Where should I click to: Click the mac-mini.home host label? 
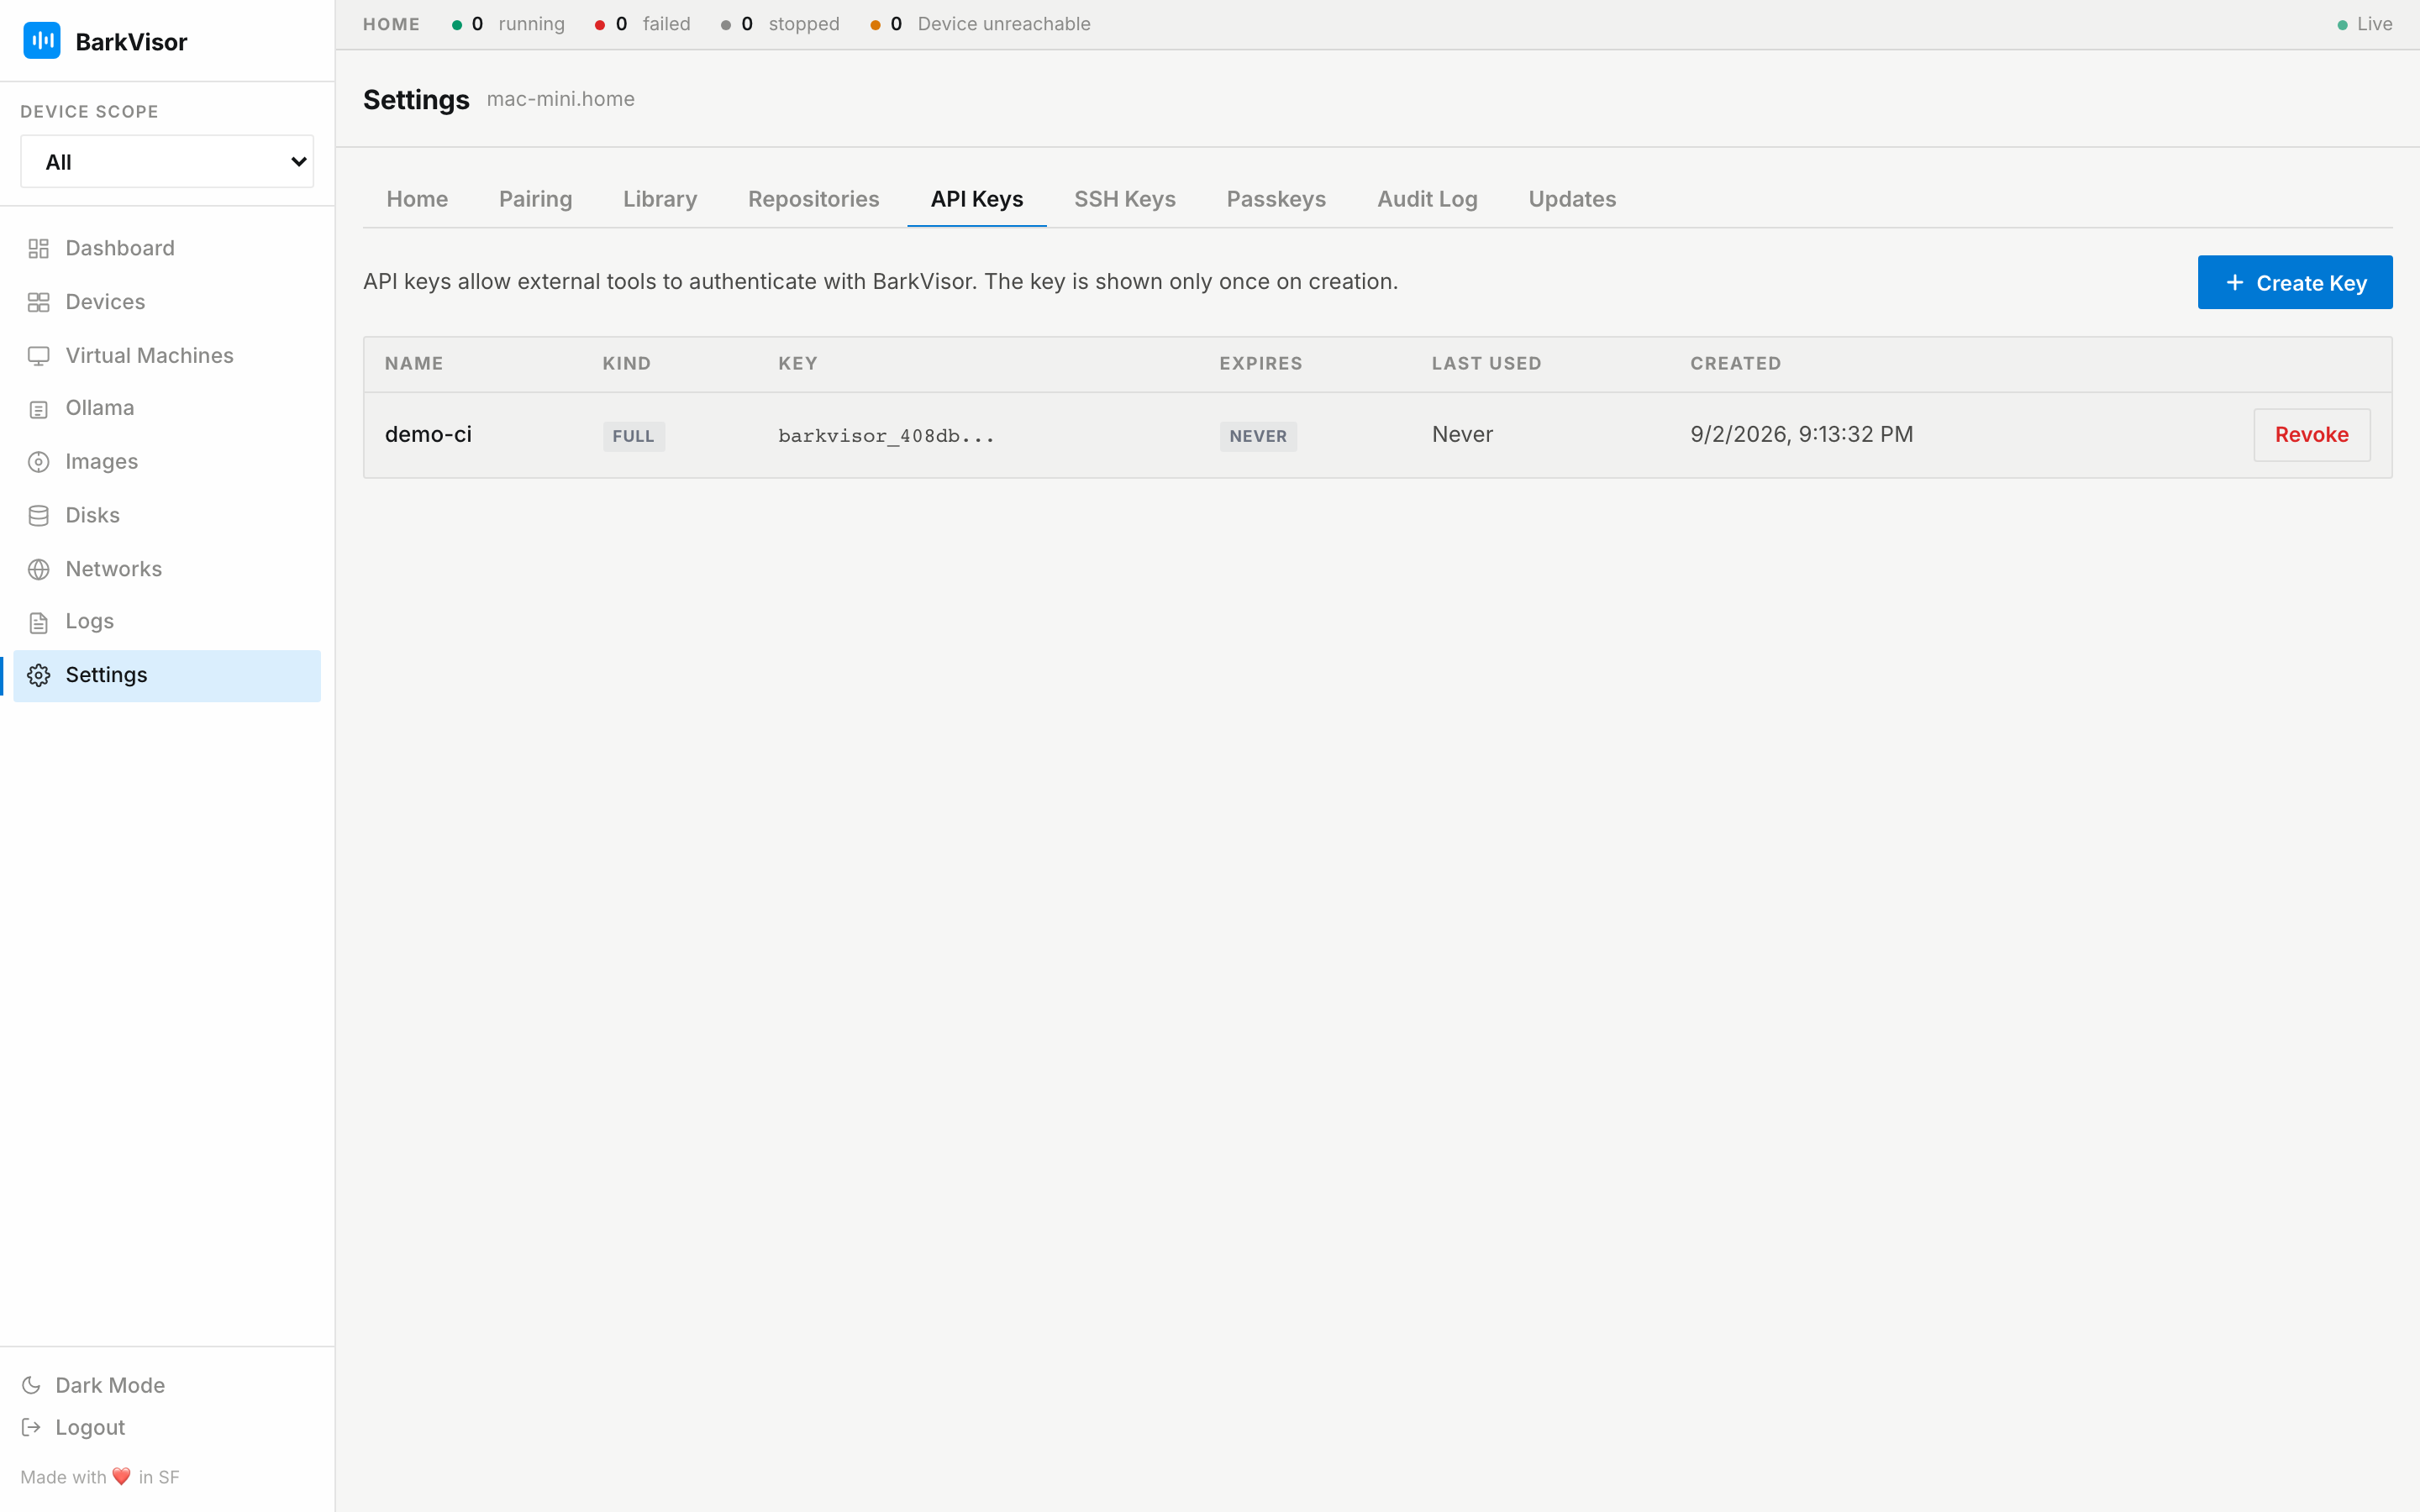pyautogui.click(x=560, y=99)
